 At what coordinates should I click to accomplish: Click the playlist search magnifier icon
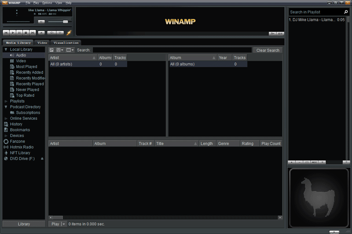pos(346,12)
